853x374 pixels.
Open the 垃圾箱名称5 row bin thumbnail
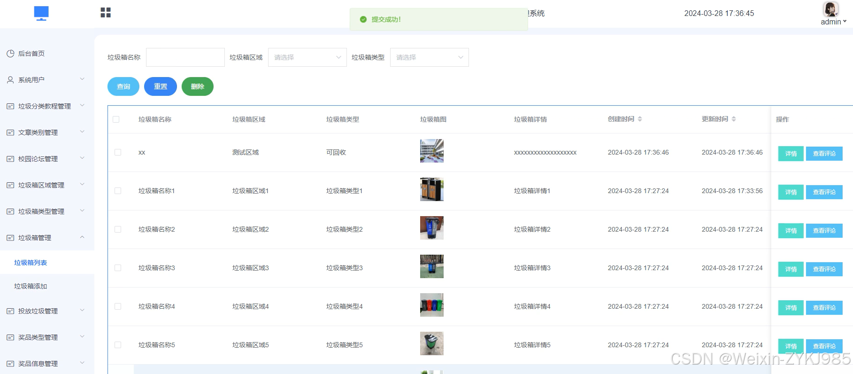point(432,343)
